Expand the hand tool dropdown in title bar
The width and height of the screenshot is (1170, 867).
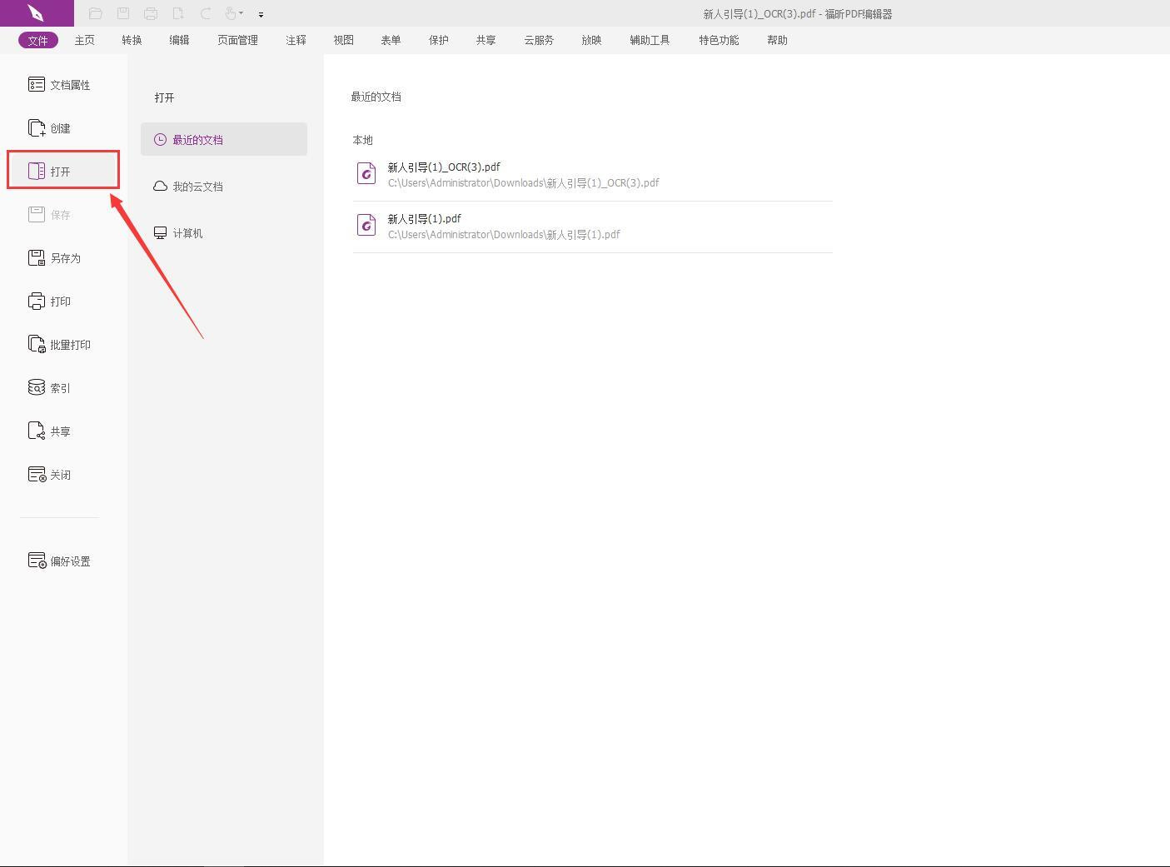click(x=241, y=13)
